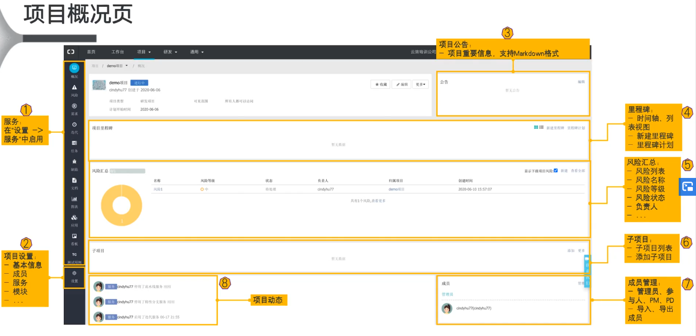696x336 pixels.
Task: Toggle 显示下级项目风险 checkbox
Action: coord(556,171)
